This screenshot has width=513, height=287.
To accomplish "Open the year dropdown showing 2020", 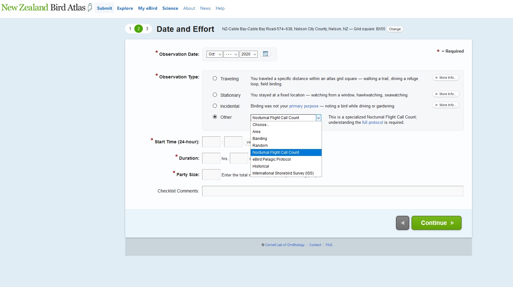I will (248, 54).
